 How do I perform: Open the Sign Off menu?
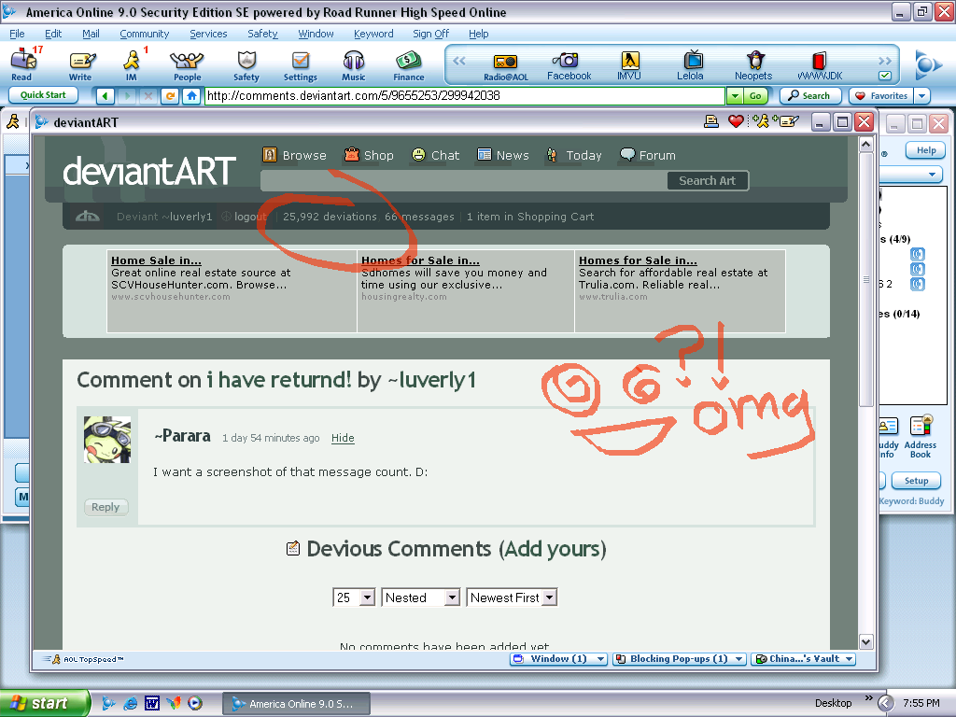(x=430, y=34)
